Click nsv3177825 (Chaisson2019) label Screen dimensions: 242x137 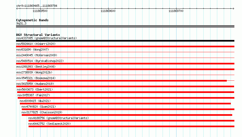tap(42, 112)
